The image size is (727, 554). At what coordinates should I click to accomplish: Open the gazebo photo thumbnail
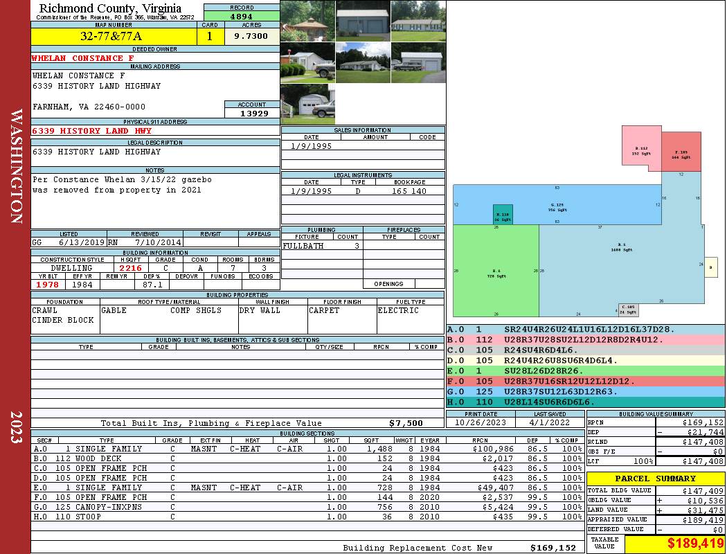(307, 21)
